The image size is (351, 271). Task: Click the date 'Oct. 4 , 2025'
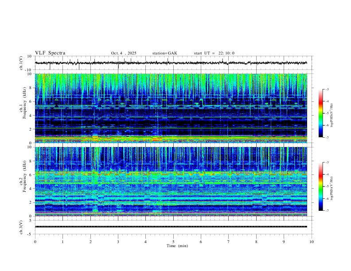124,53
